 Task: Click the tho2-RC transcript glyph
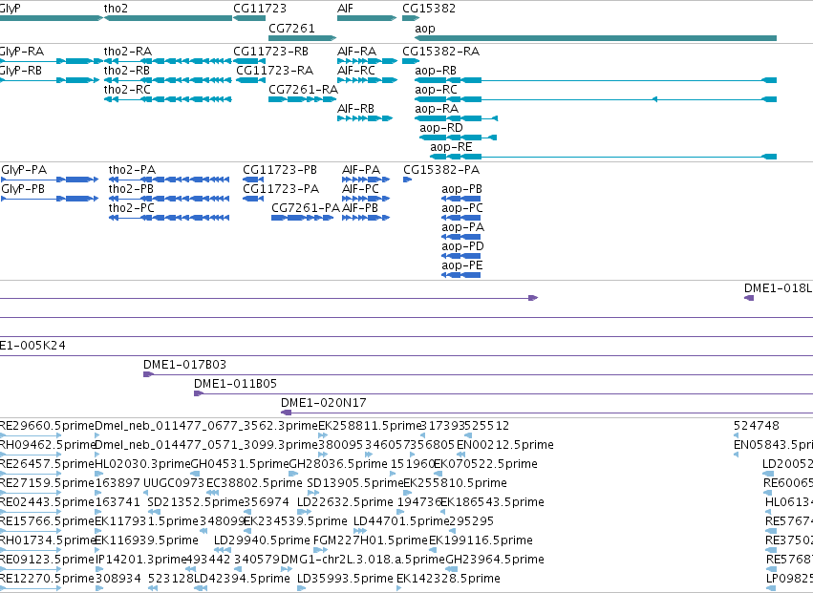[168, 99]
